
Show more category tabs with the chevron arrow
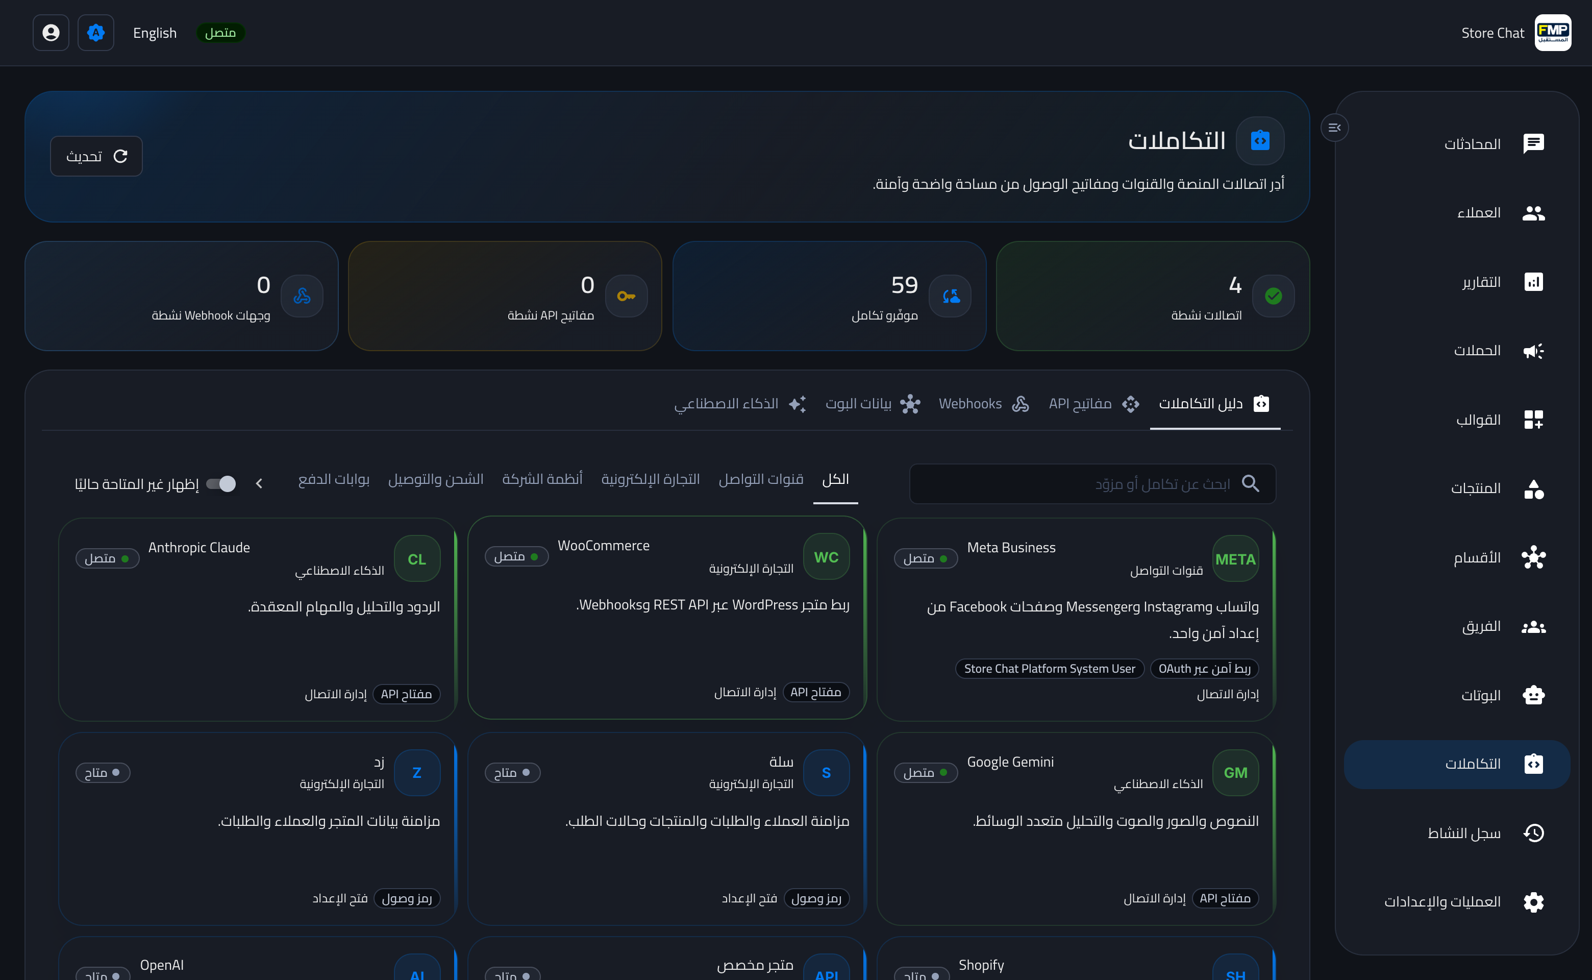[x=259, y=483]
